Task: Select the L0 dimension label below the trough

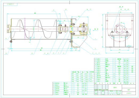Action: (x=41, y=50)
